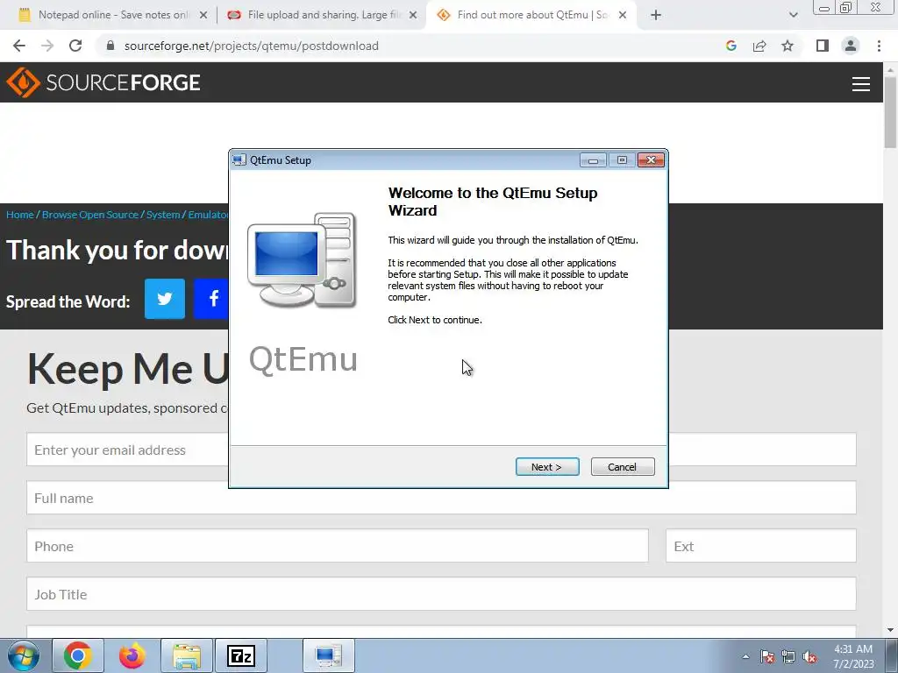Follow the Home breadcrumb link
Viewport: 898px width, 673px height.
coord(20,215)
